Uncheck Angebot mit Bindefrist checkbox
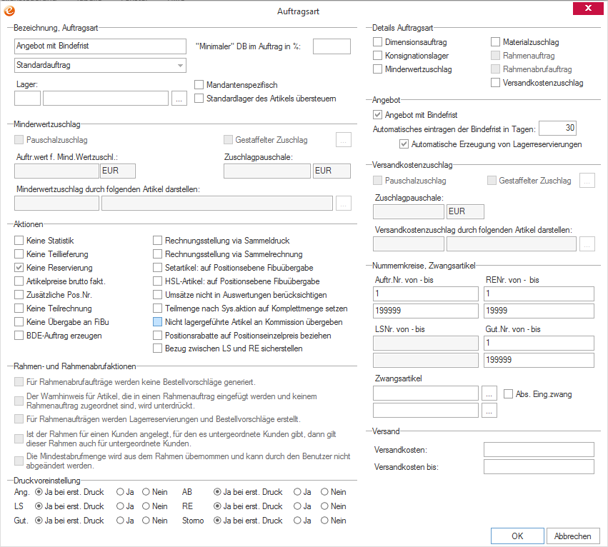Image resolution: width=608 pixels, height=547 pixels. click(377, 115)
